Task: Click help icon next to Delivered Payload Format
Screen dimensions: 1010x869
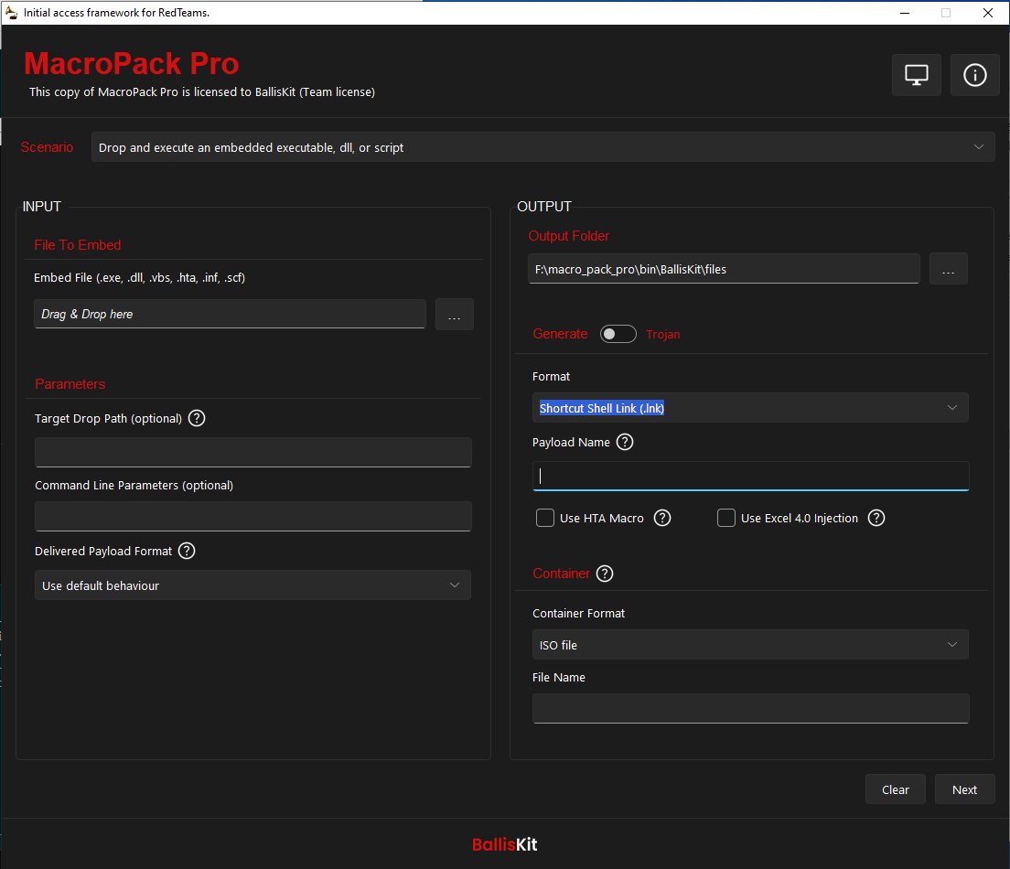Action: [187, 551]
